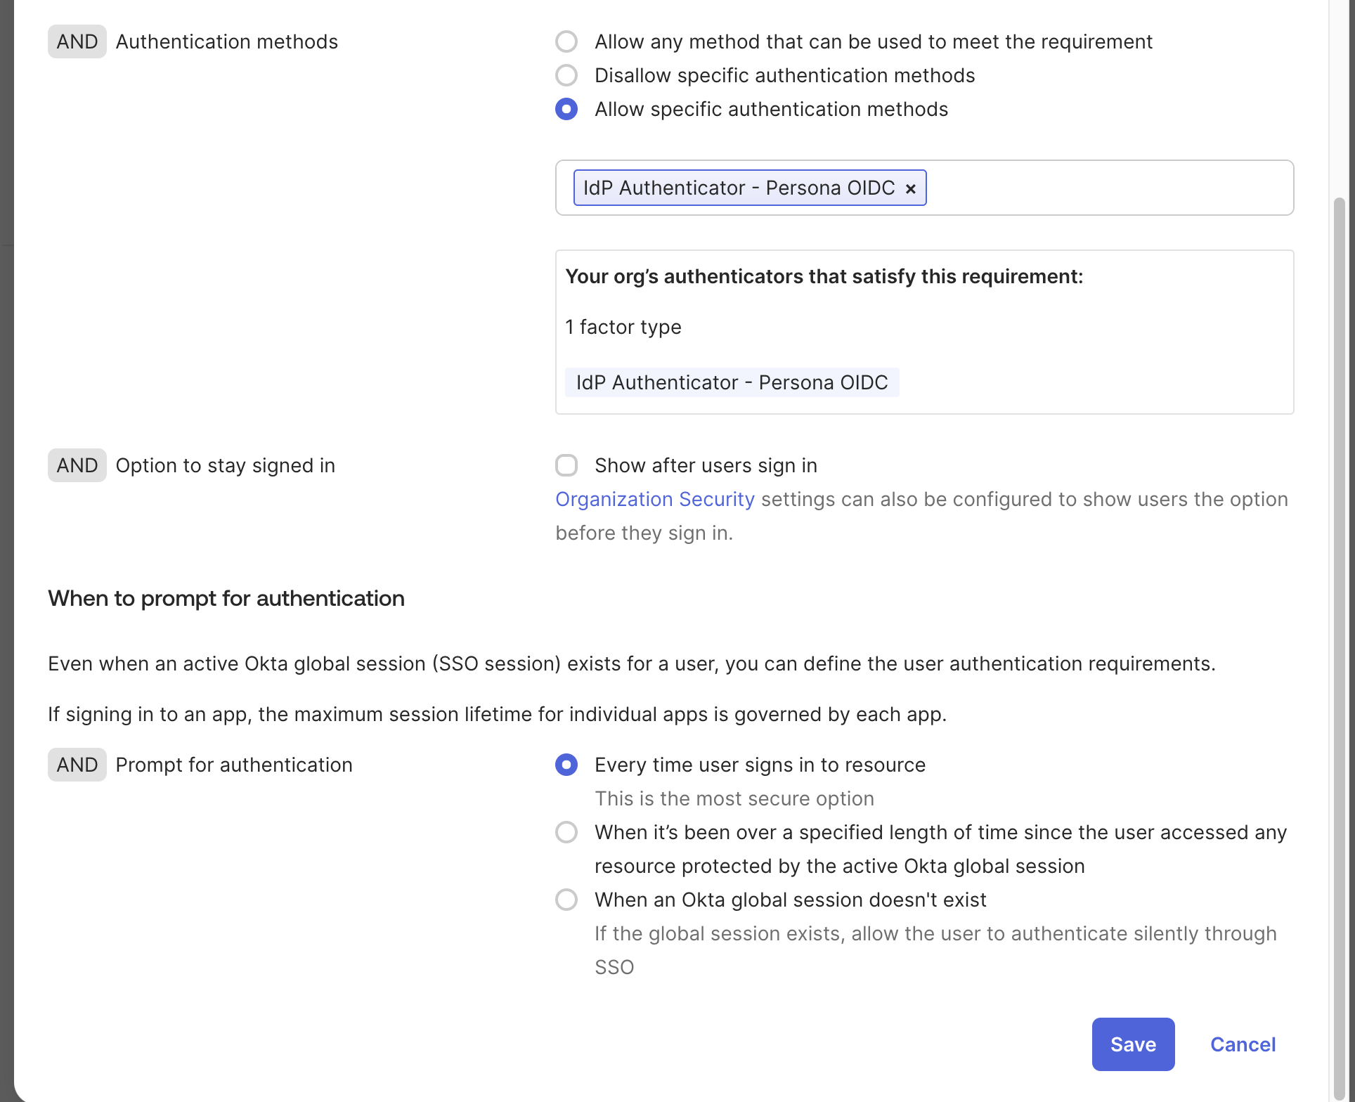
Task: Click the AND badge beside Option to stay signed in
Action: pos(77,465)
